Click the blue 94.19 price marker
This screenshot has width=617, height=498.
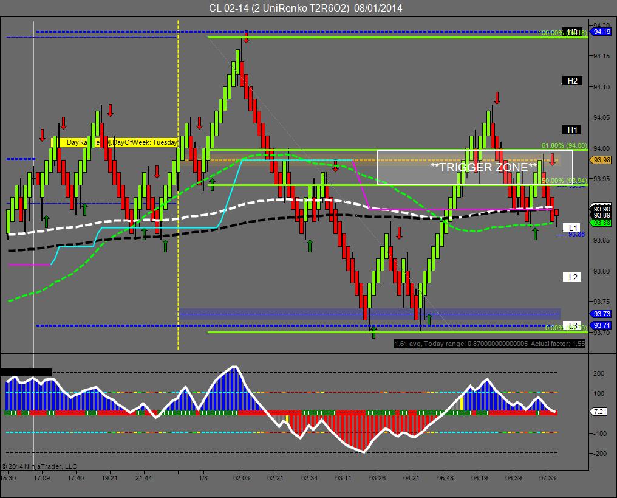601,32
